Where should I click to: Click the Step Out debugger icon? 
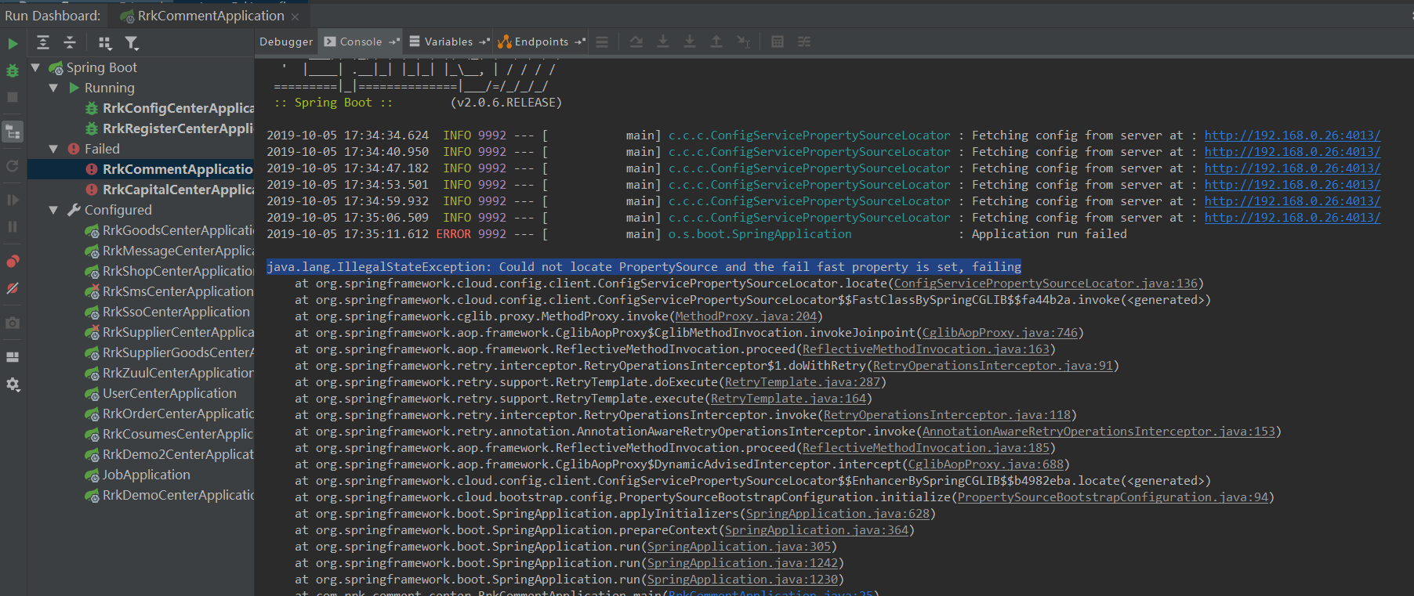coord(716,42)
